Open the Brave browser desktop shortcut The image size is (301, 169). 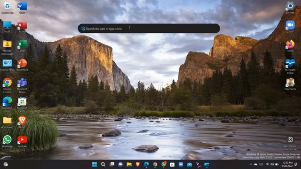tap(22, 122)
